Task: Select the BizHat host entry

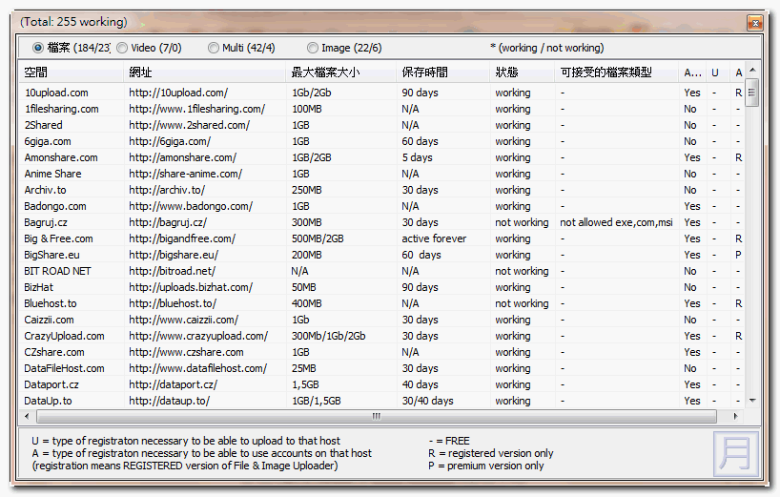Action: pos(38,287)
